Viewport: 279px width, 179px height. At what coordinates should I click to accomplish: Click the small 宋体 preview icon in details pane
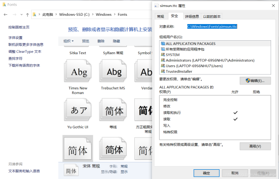71,170
